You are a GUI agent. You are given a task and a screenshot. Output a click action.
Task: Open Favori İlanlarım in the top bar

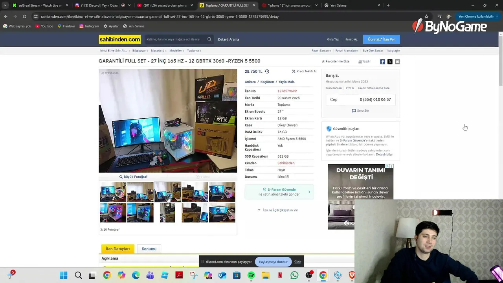point(321,51)
